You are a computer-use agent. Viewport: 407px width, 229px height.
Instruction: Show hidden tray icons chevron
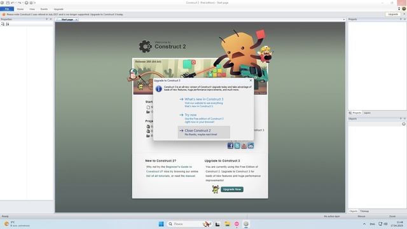[x=364, y=224]
